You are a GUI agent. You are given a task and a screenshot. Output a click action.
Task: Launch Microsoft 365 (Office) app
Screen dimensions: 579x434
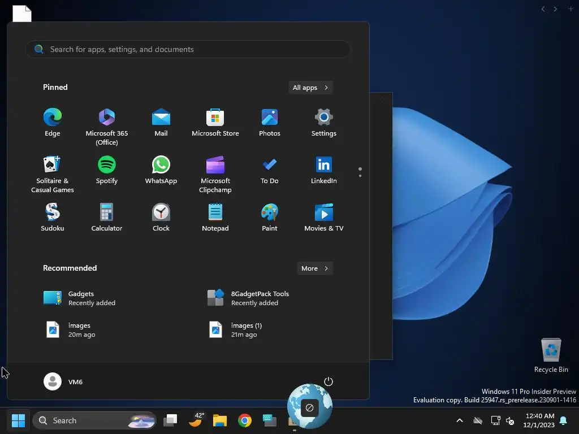click(107, 127)
